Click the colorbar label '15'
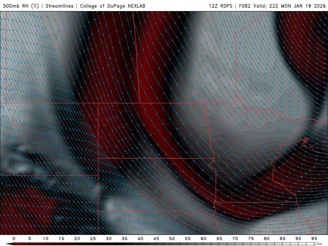Viewport: 328px width, 246px height. coord(61,239)
